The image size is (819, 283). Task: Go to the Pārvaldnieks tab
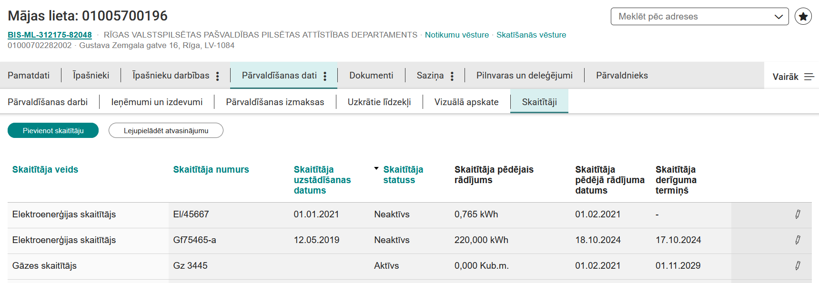pyautogui.click(x=622, y=75)
